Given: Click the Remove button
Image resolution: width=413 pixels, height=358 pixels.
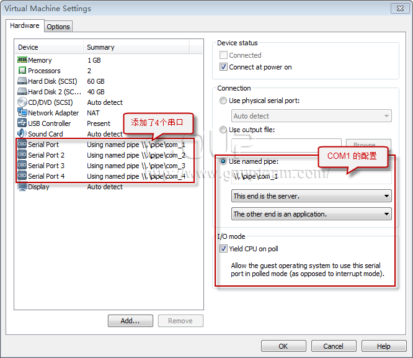Looking at the screenshot, I should [180, 321].
